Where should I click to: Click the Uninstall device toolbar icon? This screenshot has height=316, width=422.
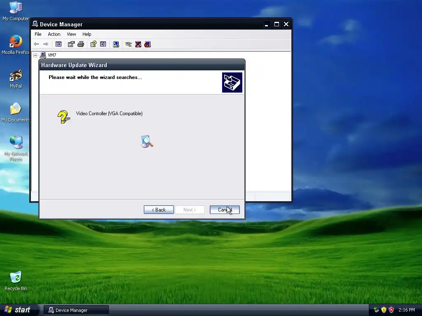[x=138, y=44]
